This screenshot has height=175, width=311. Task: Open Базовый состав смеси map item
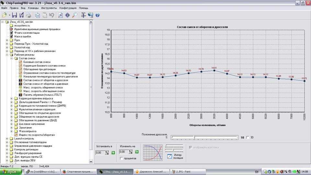coord(37,62)
